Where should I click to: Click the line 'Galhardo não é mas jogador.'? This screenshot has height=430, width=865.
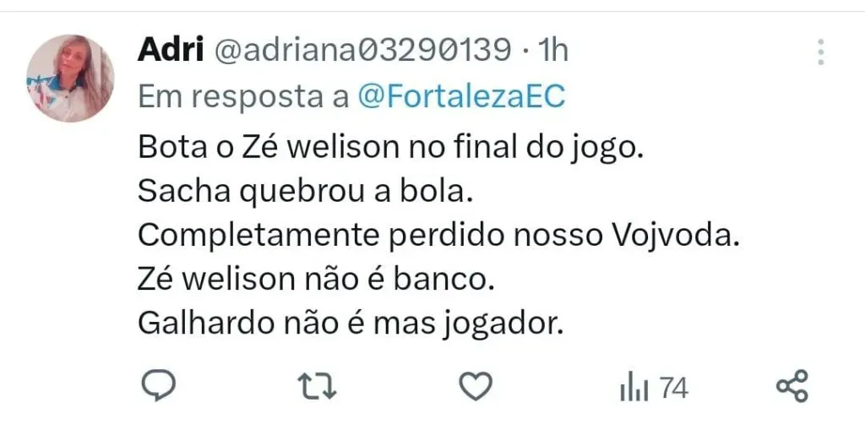pyautogui.click(x=351, y=324)
